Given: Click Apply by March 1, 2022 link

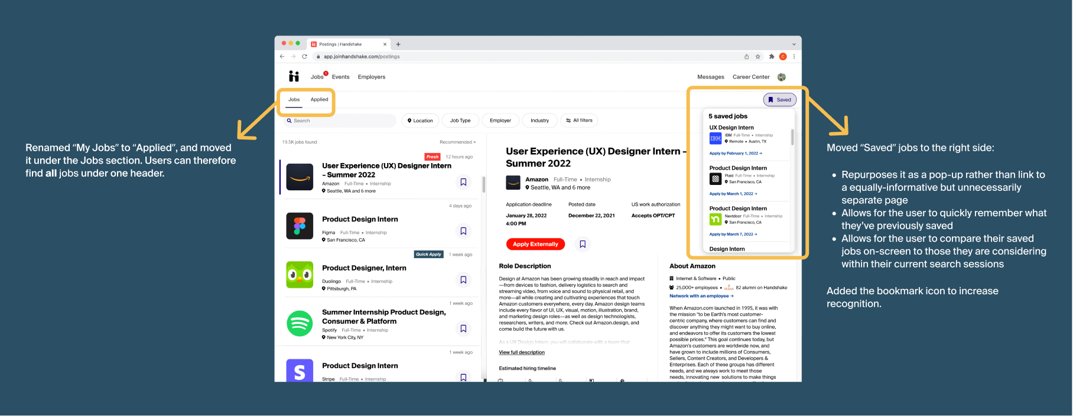Looking at the screenshot, I should 733,194.
